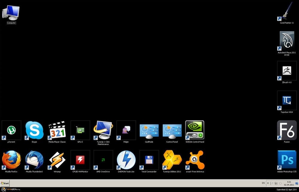The image size is (299, 192).
Task: Select the Total Commander floppy icon
Action: tap(149, 160)
